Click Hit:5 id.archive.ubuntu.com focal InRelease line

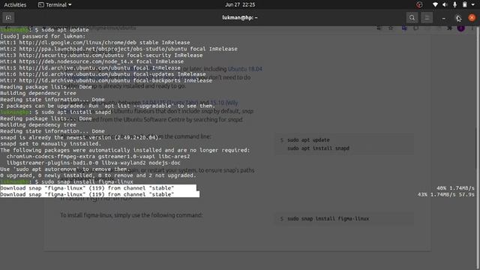pyautogui.click(x=90, y=68)
